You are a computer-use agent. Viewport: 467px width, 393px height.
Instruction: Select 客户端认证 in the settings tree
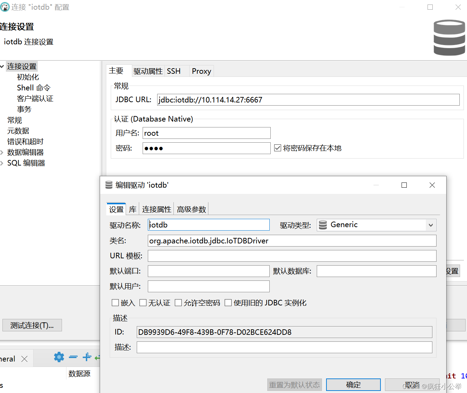pos(35,98)
